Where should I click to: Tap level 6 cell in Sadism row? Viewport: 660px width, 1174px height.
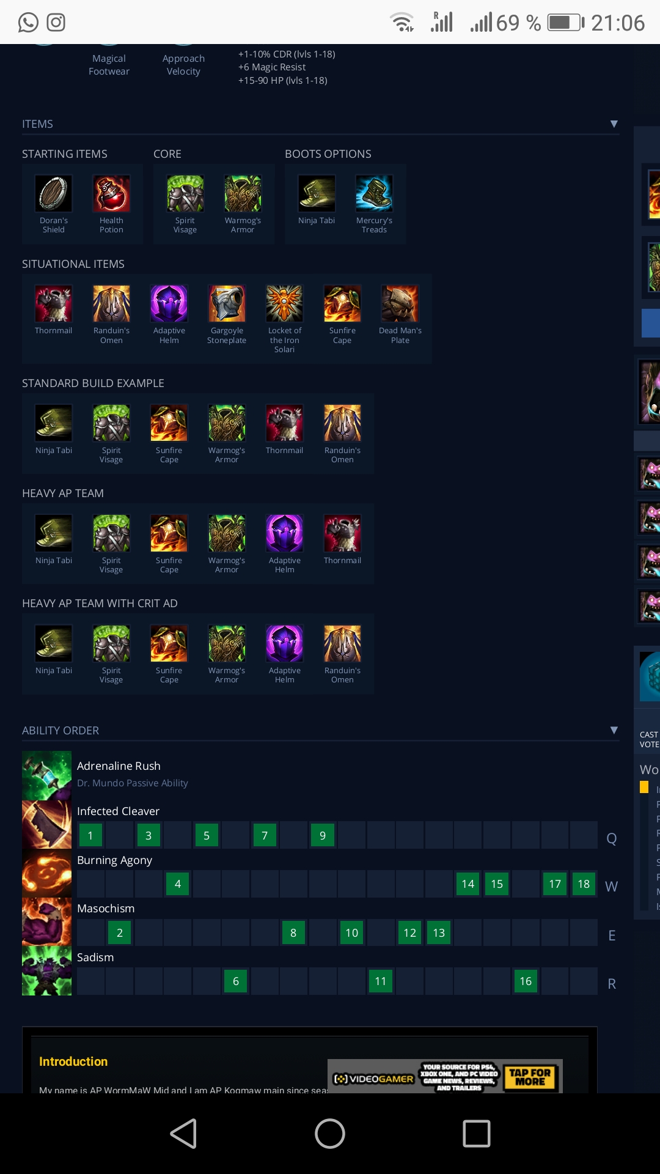(x=236, y=981)
